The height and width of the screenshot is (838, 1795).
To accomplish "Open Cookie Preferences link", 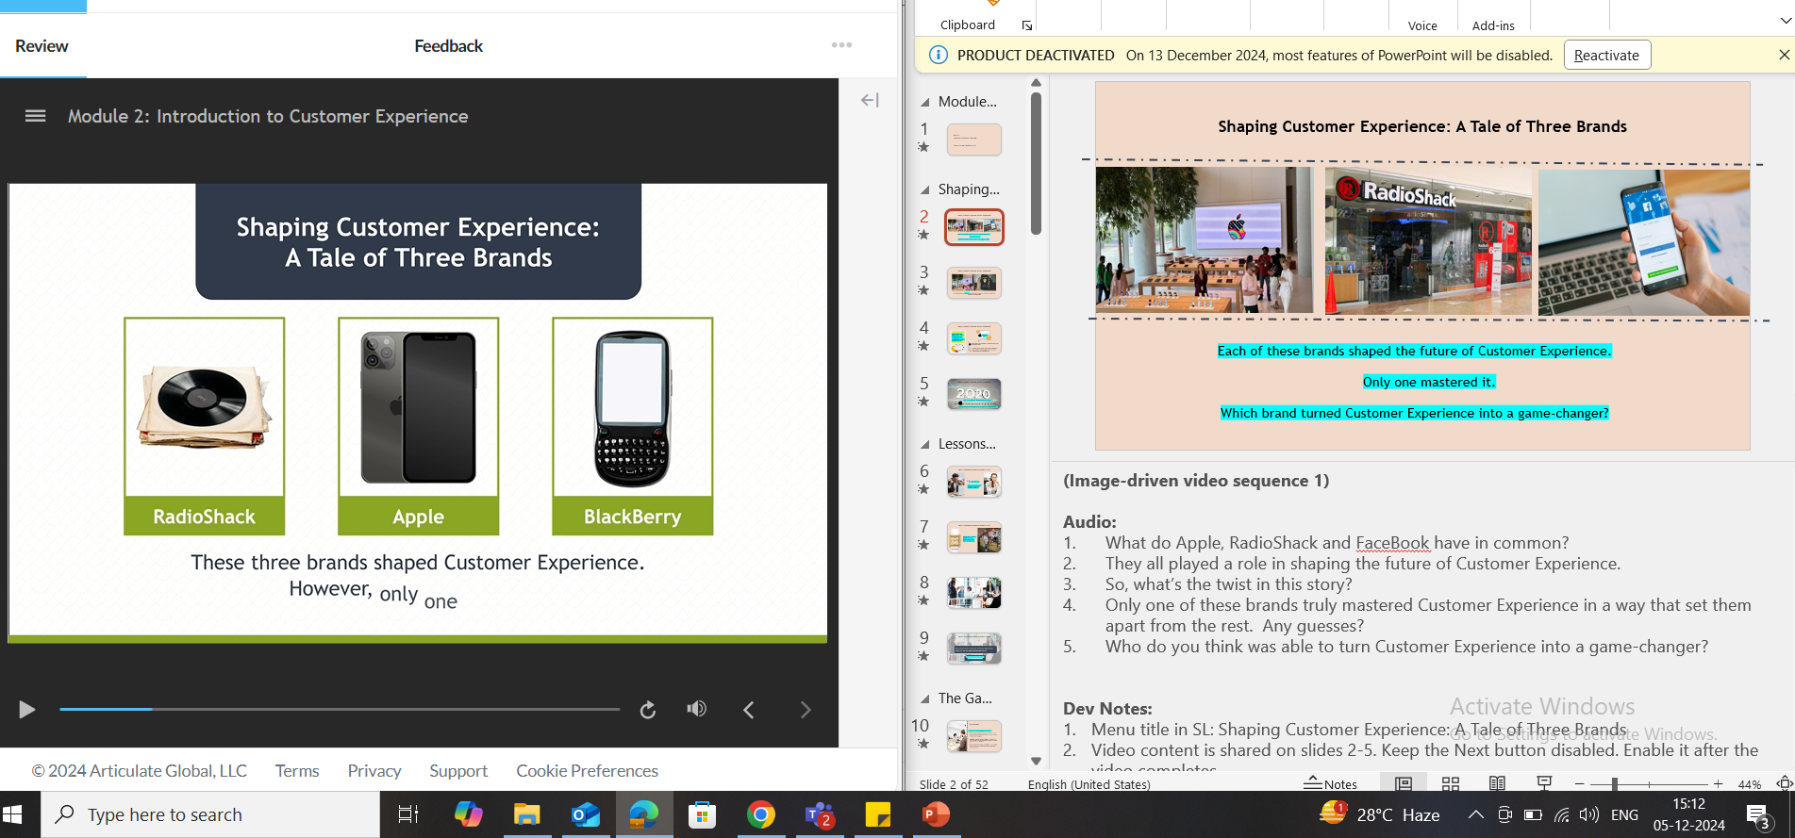I will point(587,771).
